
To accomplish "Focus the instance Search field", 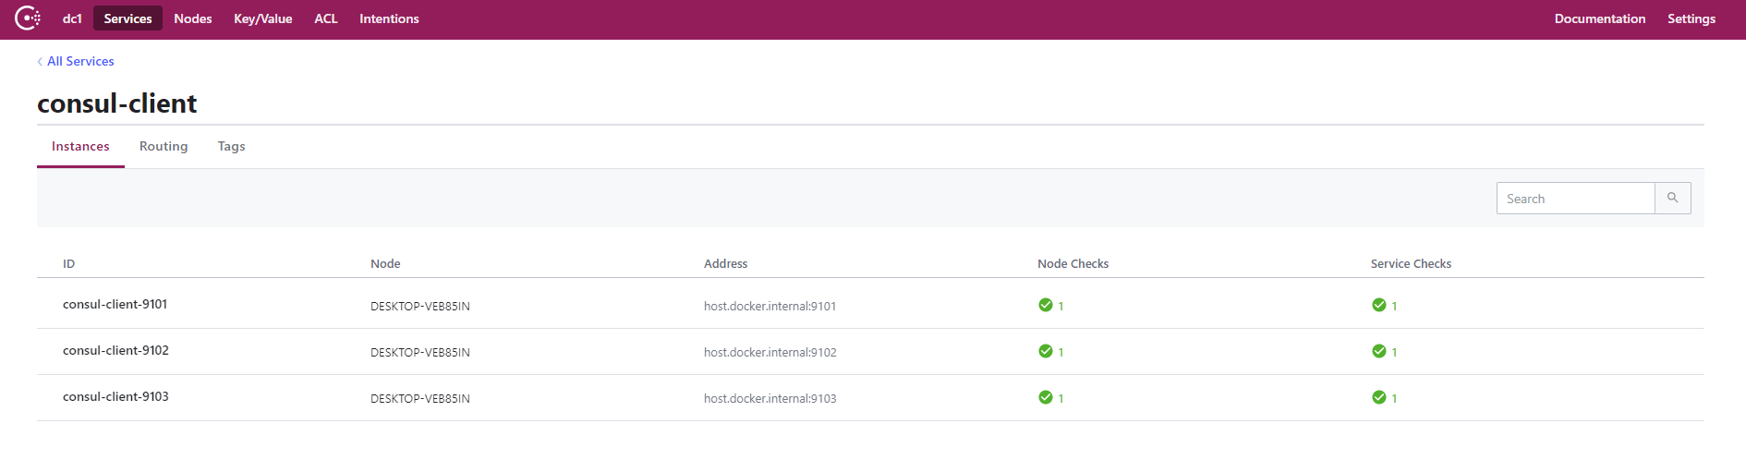I will tap(1575, 199).
